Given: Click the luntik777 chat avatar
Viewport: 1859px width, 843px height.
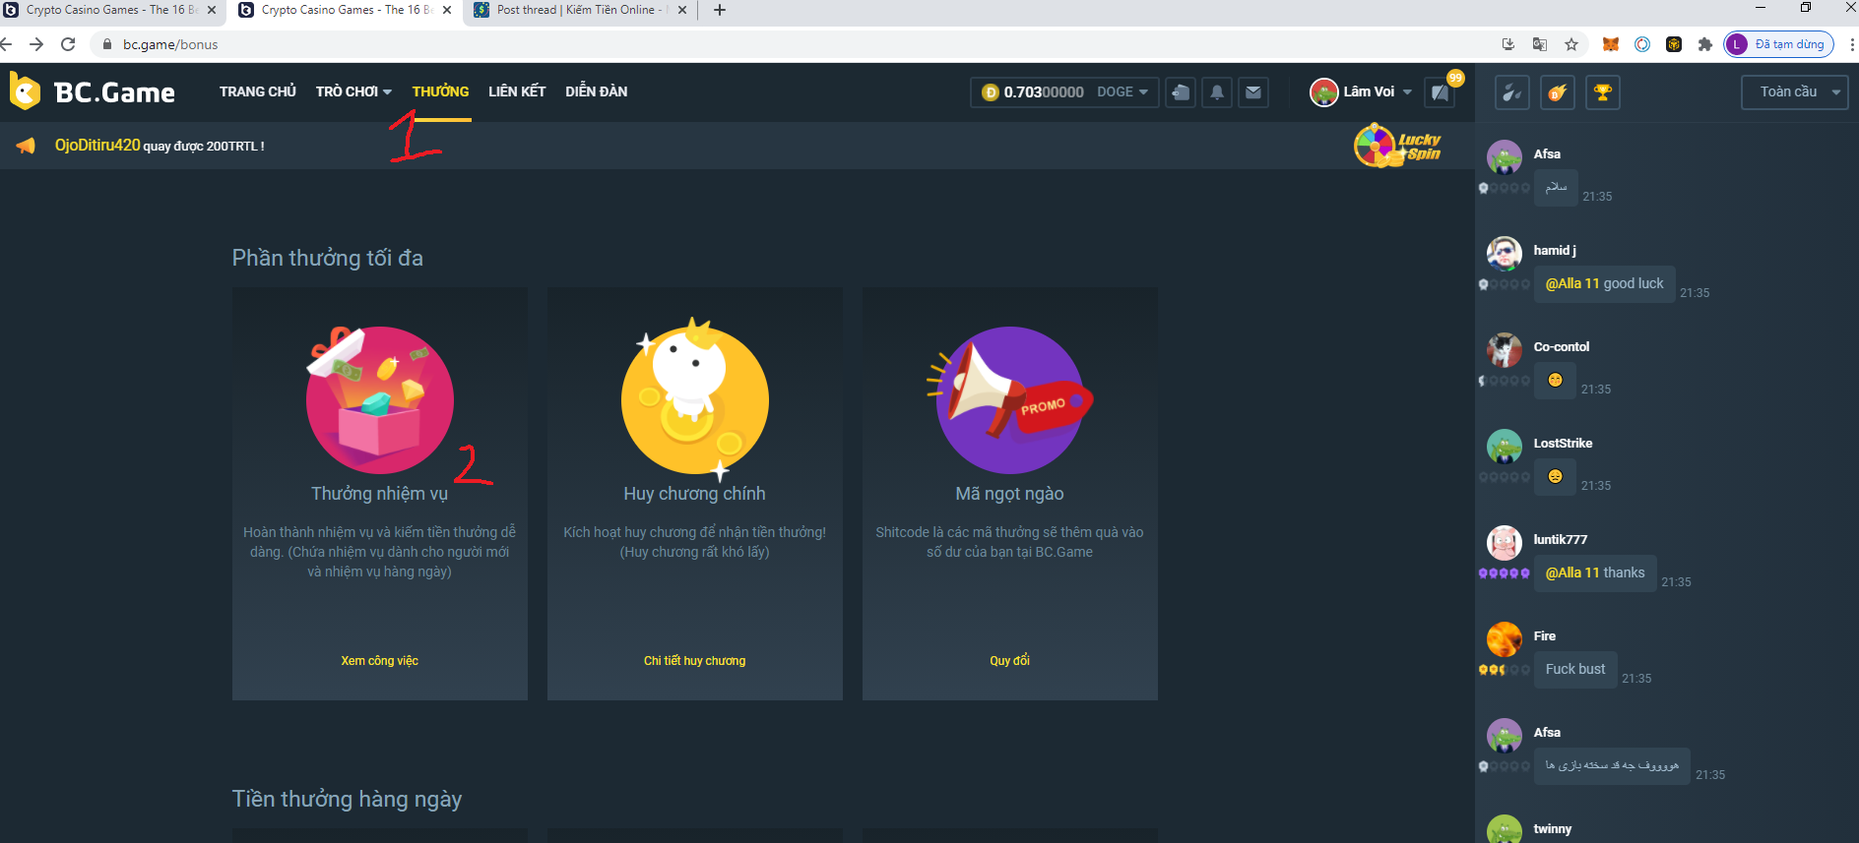Looking at the screenshot, I should coord(1505,543).
